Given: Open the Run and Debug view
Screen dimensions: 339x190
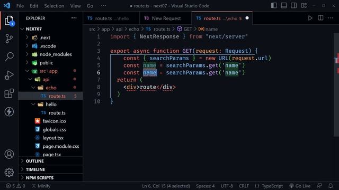Looking at the screenshot, I should click(9, 75).
